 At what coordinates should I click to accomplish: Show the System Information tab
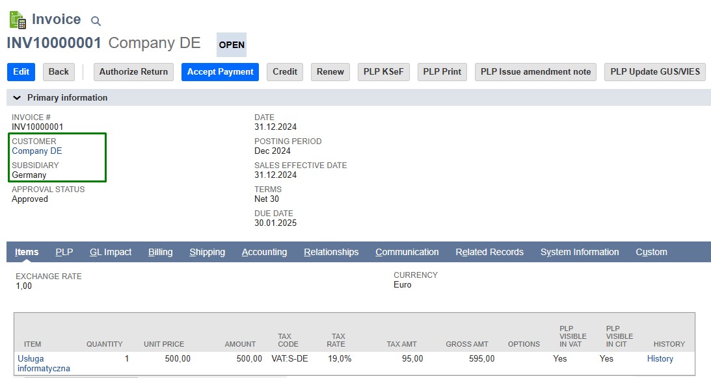(579, 252)
